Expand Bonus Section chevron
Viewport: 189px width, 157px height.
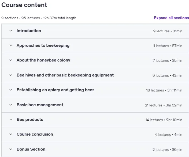coord(11,149)
